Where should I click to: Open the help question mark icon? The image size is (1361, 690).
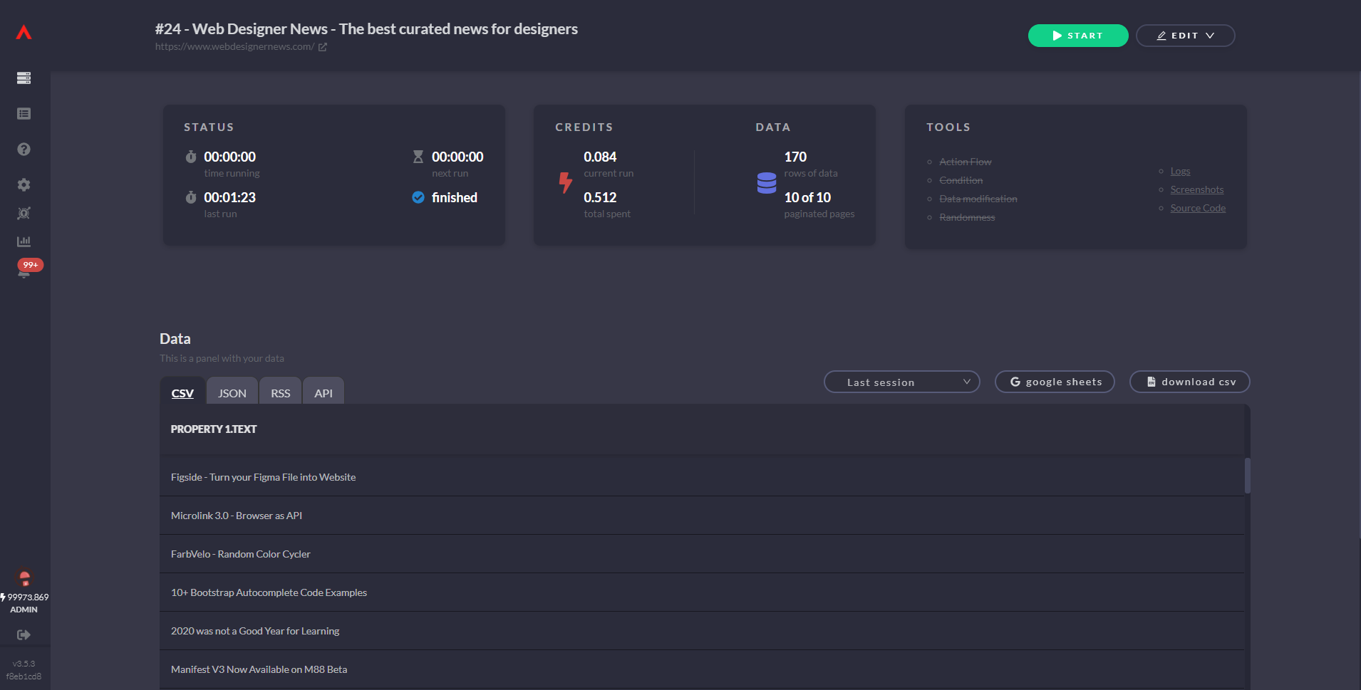pyautogui.click(x=24, y=149)
